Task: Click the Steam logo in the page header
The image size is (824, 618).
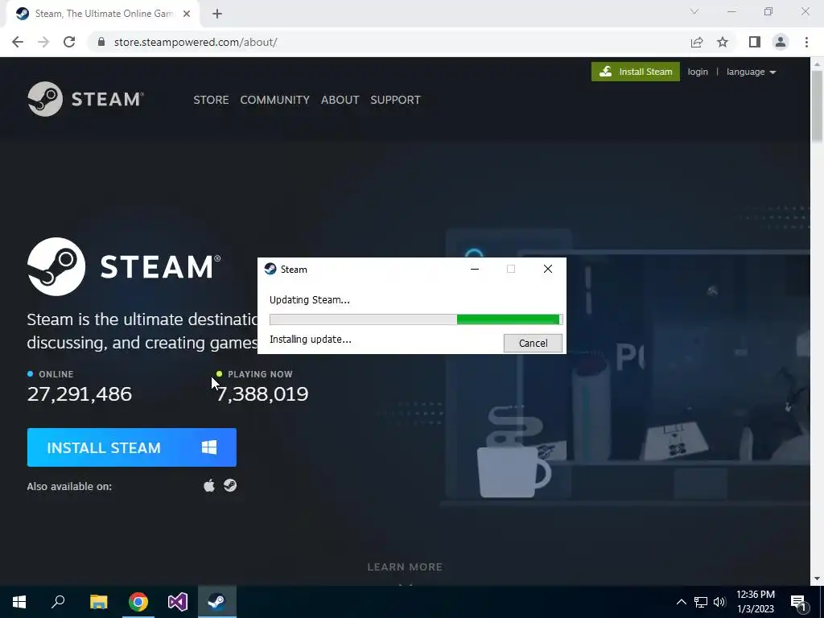Action: click(x=85, y=99)
